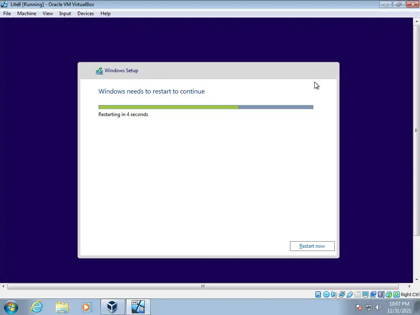
Task: Click the Right Ctrl host key label
Action: (x=410, y=294)
